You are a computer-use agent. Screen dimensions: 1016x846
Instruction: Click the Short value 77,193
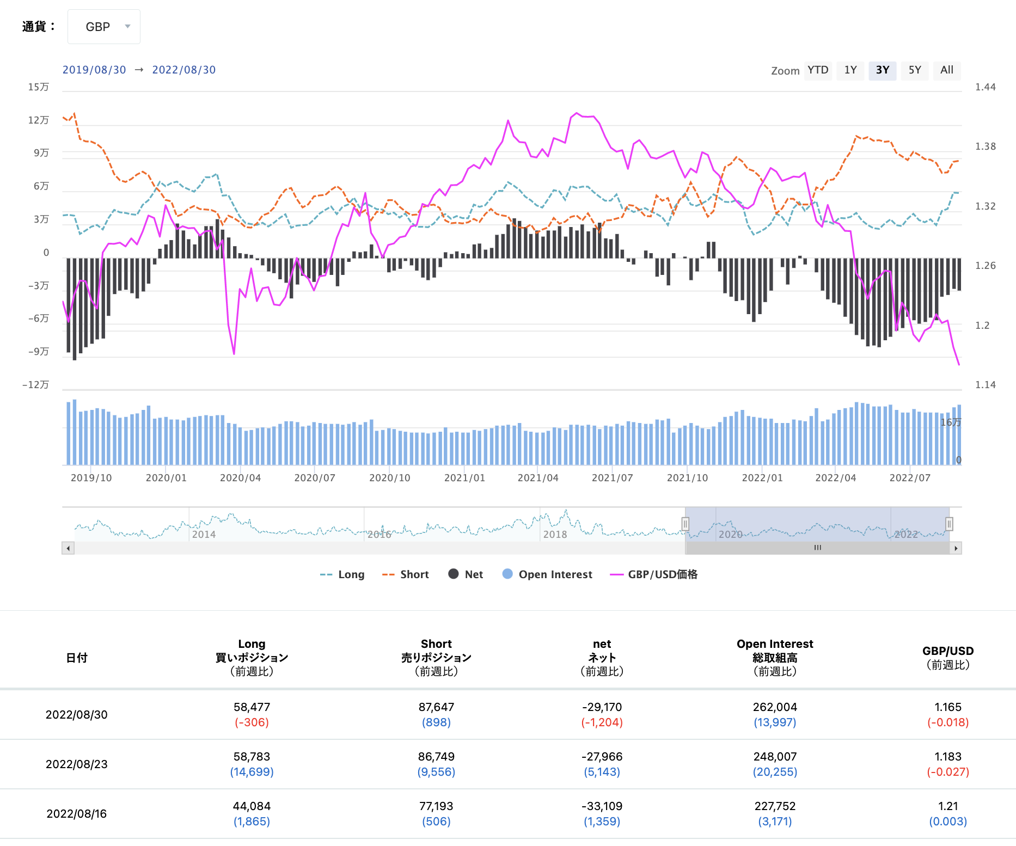click(x=436, y=806)
